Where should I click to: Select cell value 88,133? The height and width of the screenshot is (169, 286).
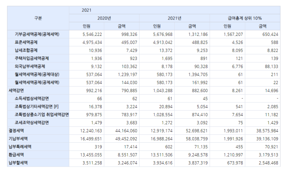coord(272,66)
